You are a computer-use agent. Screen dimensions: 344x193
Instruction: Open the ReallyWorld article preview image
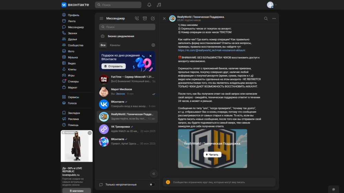(212, 149)
